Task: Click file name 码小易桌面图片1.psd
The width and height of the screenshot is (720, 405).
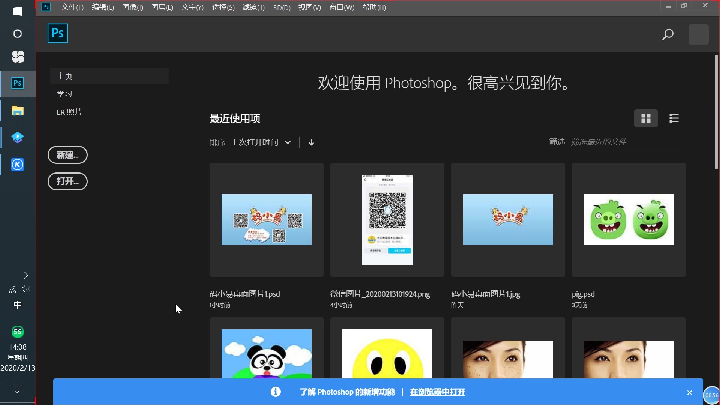Action: pyautogui.click(x=245, y=294)
